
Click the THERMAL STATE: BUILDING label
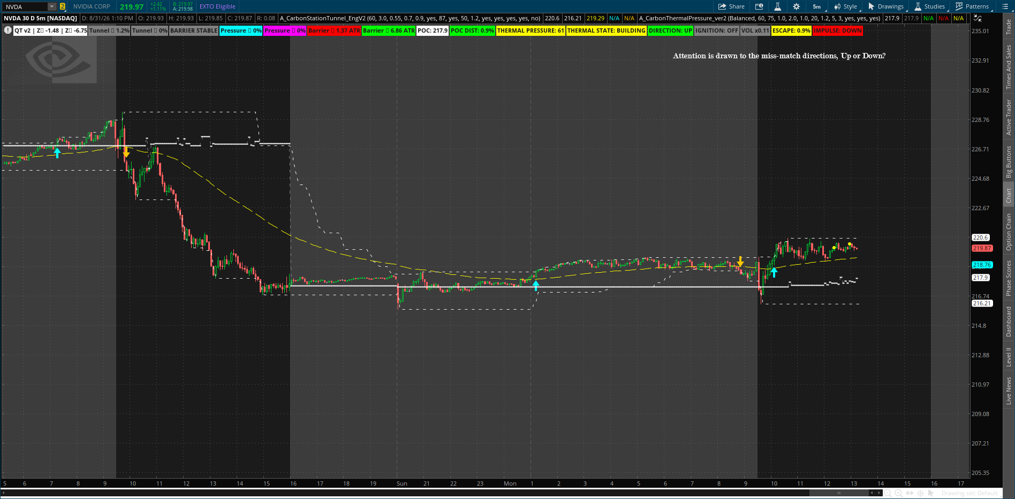pos(607,30)
